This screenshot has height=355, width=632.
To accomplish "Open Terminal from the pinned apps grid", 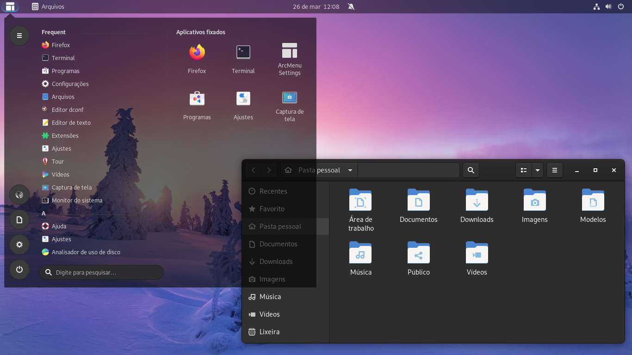I will [243, 52].
